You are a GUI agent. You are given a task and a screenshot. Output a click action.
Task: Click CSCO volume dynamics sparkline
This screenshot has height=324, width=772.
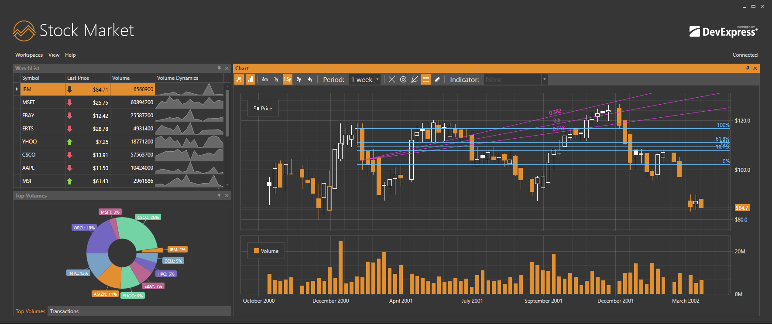click(189, 155)
